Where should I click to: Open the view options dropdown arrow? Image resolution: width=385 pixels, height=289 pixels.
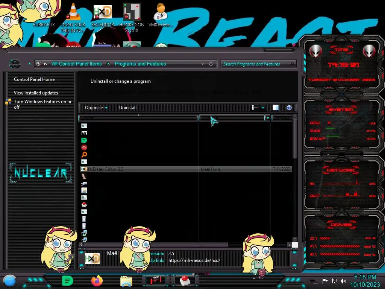click(x=263, y=108)
